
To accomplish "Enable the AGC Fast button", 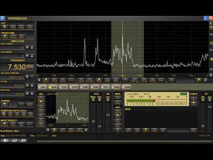I will tap(118, 116).
